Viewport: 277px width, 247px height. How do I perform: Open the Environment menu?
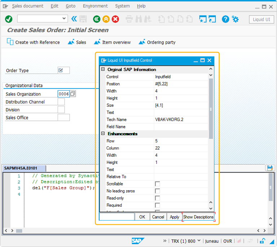[95, 6]
